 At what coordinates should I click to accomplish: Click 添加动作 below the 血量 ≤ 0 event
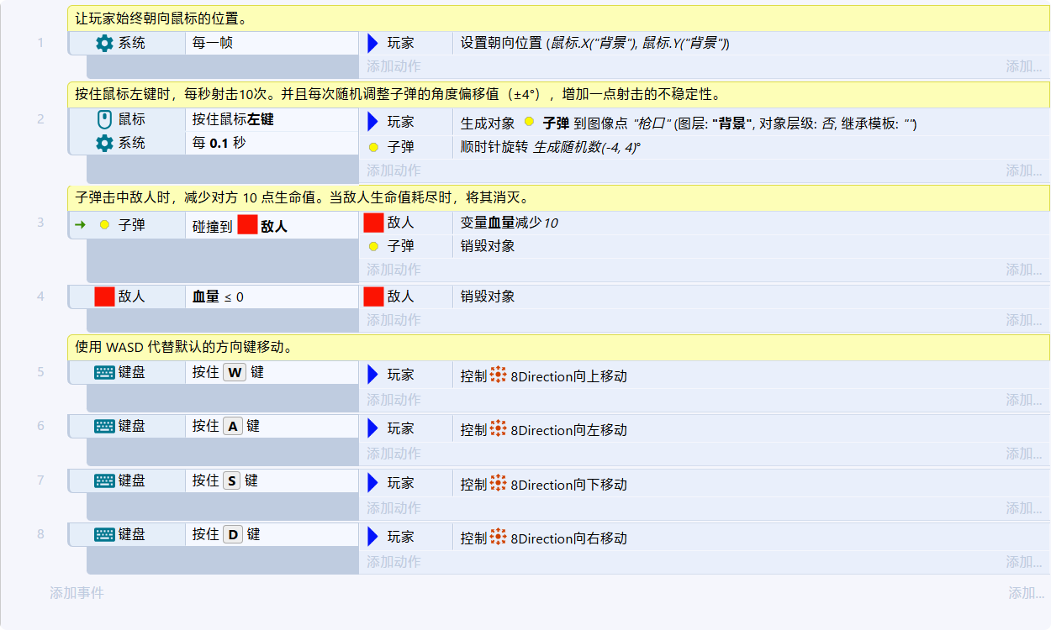[x=393, y=320]
